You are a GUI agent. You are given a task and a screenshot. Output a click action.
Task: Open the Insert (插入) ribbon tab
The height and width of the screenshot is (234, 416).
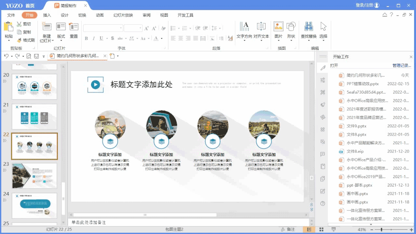pos(47,15)
